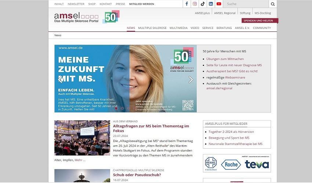Image resolution: width=312 pixels, height=183 pixels.
Task: Click the News breadcrumb
Action: [x=58, y=36]
